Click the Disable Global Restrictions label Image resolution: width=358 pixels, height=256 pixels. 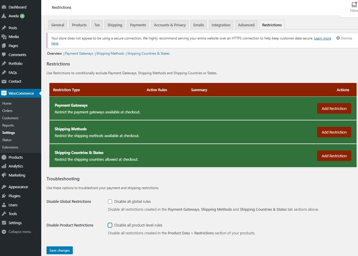pyautogui.click(x=69, y=202)
